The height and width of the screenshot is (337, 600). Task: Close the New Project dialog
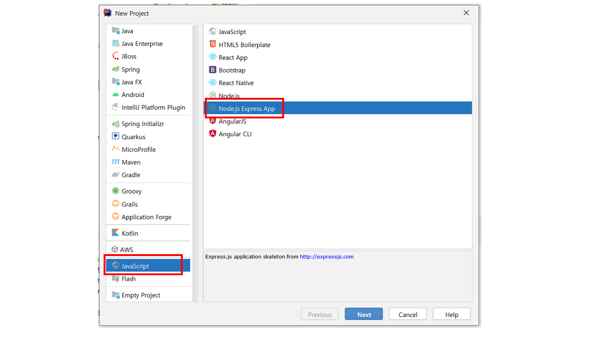coord(466,13)
